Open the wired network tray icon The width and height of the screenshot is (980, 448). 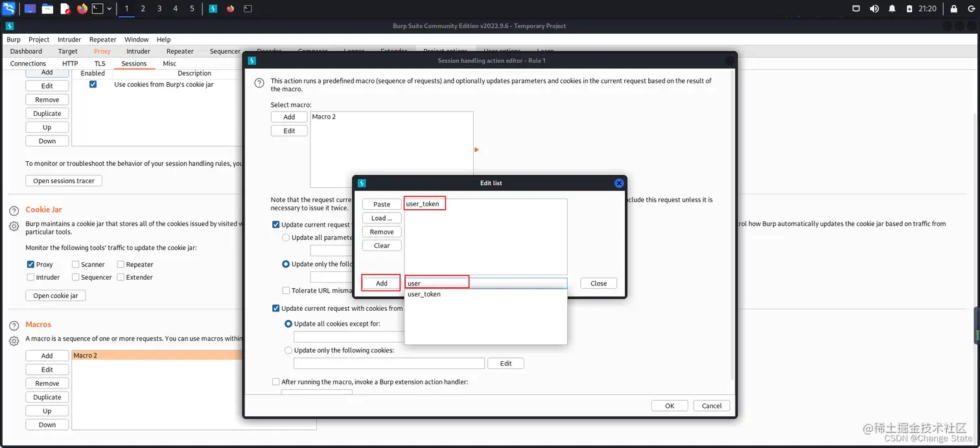tap(856, 8)
